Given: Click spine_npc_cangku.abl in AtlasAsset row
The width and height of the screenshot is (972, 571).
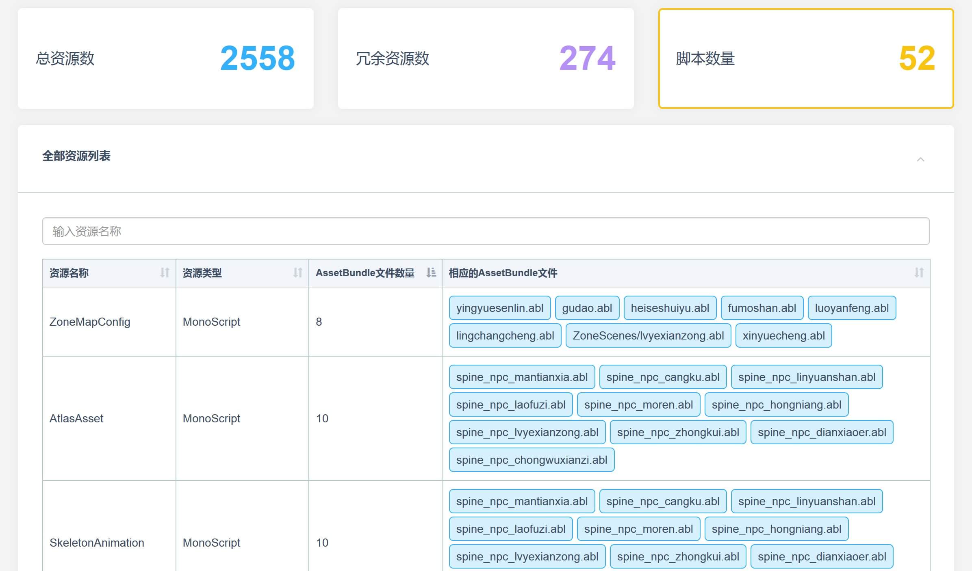Looking at the screenshot, I should [x=663, y=377].
